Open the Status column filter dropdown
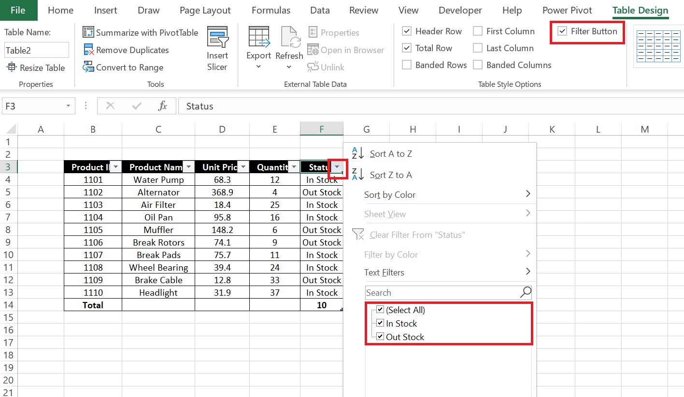This screenshot has height=397, width=684. point(337,167)
